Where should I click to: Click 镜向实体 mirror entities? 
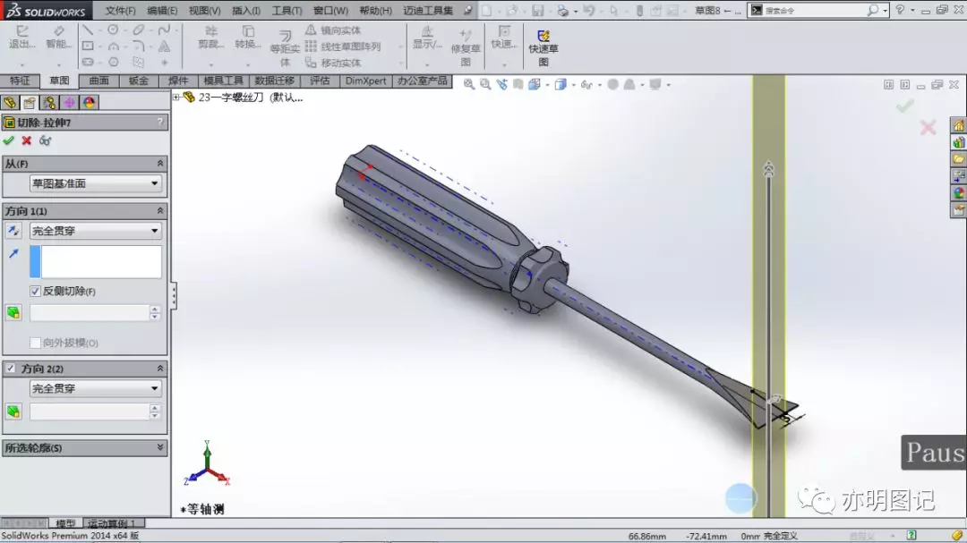pyautogui.click(x=333, y=30)
